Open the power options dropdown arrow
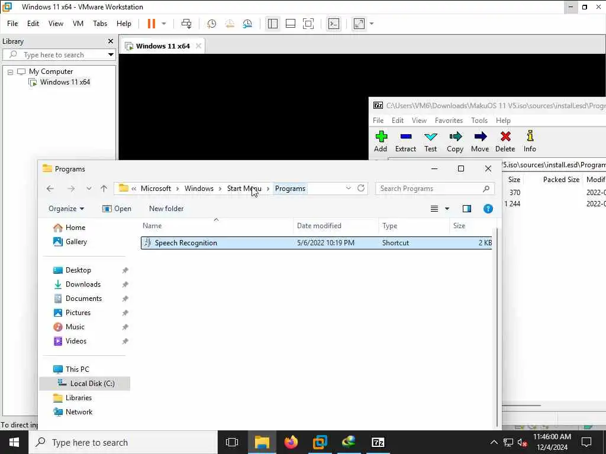 click(x=164, y=24)
